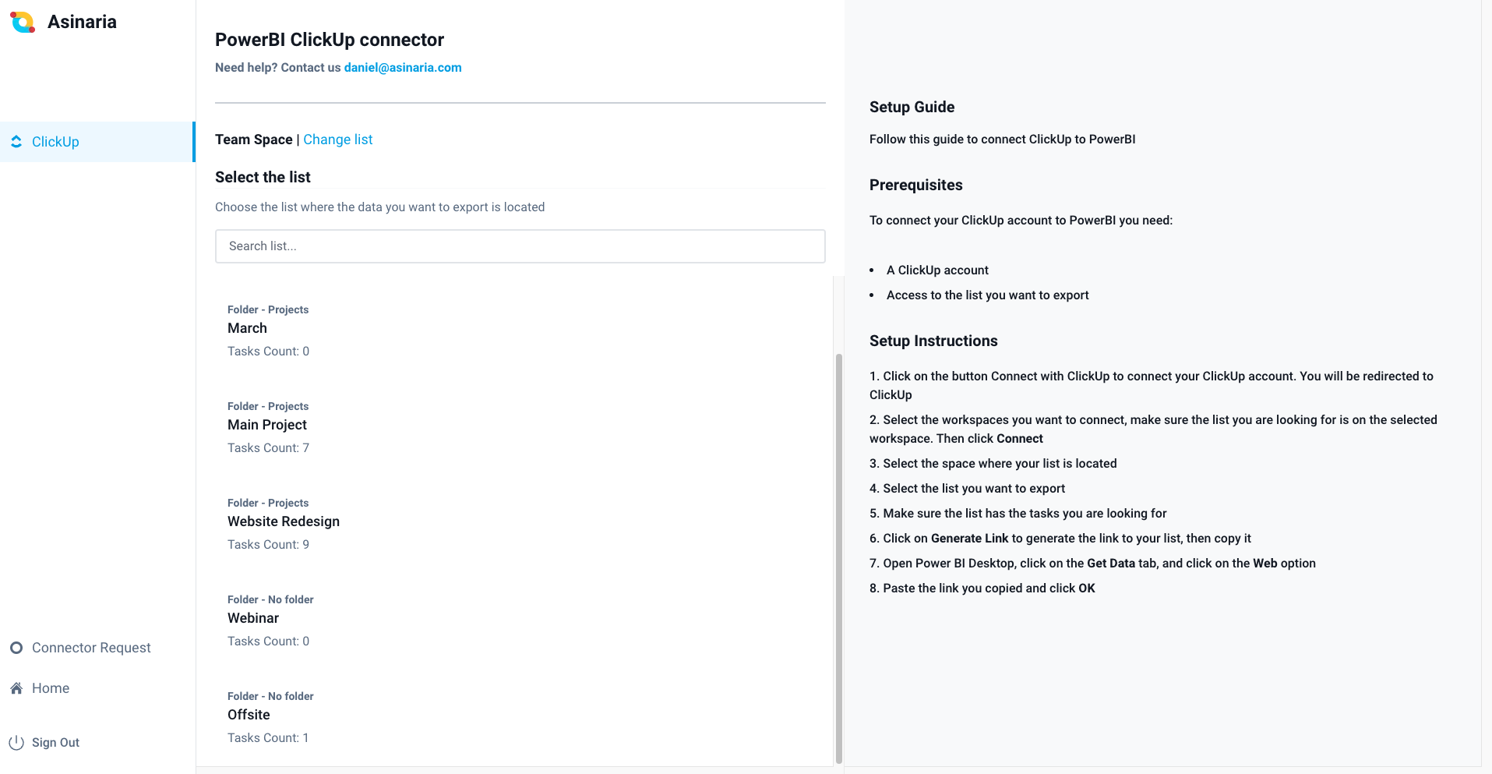Open Connector Request from the sidebar
The height and width of the screenshot is (774, 1492).
click(x=91, y=648)
